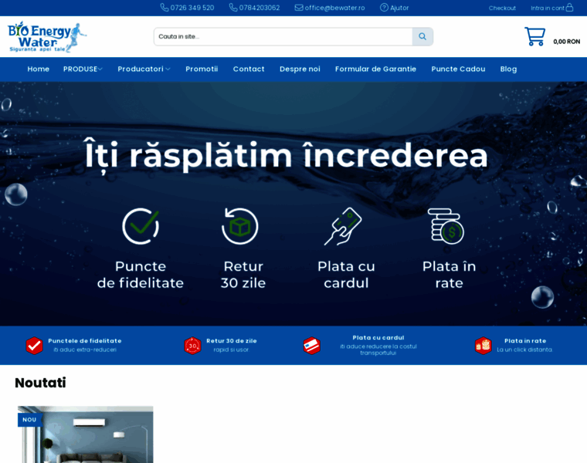Open the Contact menu item
The height and width of the screenshot is (463, 587).
coord(249,69)
